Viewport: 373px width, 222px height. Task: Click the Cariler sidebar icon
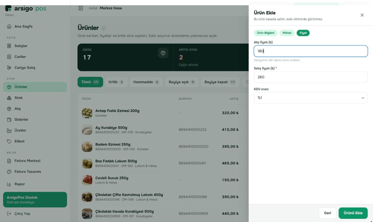point(9,57)
